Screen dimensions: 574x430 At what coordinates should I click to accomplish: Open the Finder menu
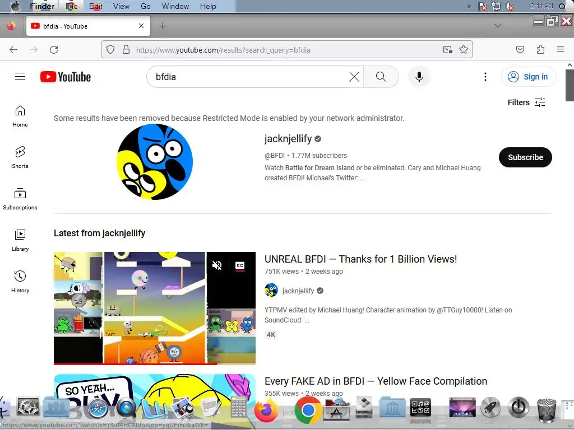pos(42,6)
